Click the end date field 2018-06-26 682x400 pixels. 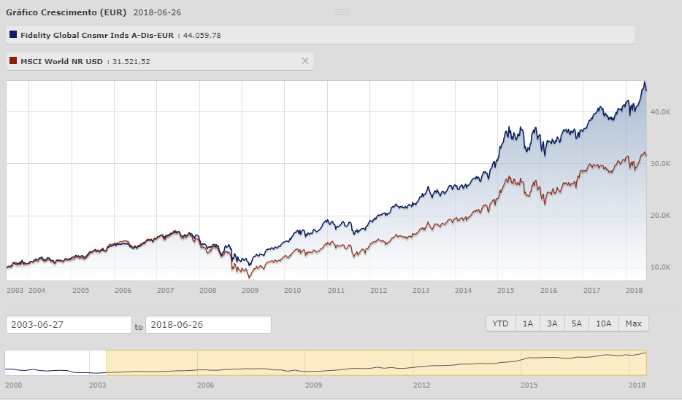(x=208, y=324)
